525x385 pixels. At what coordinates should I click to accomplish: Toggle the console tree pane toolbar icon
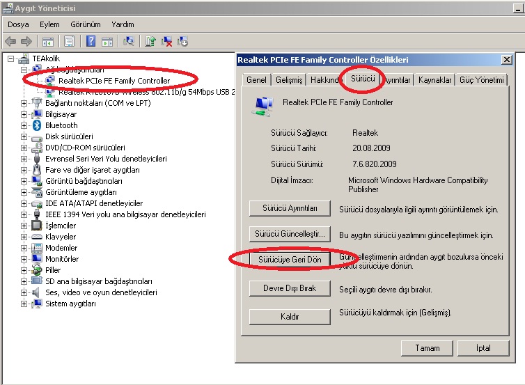(48, 42)
